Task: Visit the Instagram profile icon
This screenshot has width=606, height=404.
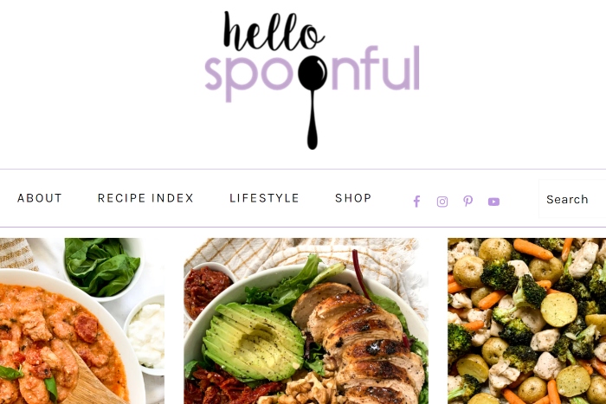Action: pyautogui.click(x=442, y=202)
